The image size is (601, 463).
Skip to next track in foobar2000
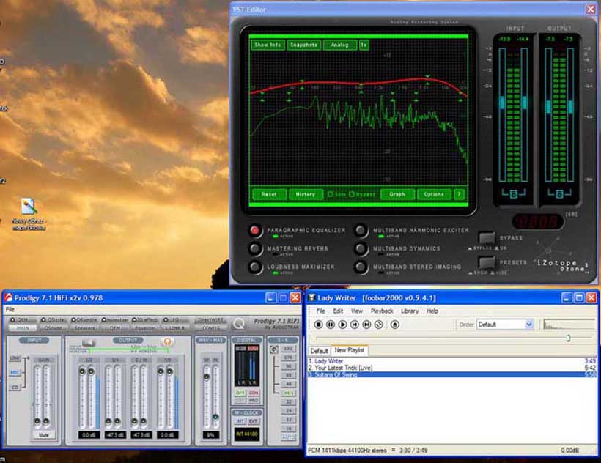click(x=366, y=325)
